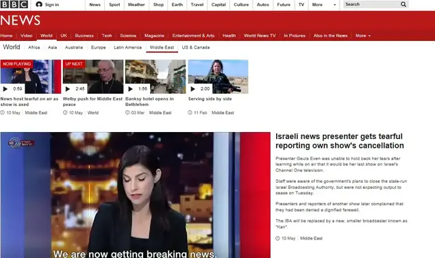
Task: Click the Sign in text link
Action: point(52,5)
